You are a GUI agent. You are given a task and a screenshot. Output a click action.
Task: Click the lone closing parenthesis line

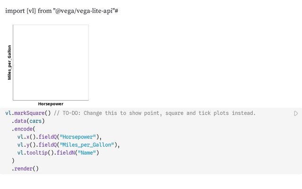[13, 161]
